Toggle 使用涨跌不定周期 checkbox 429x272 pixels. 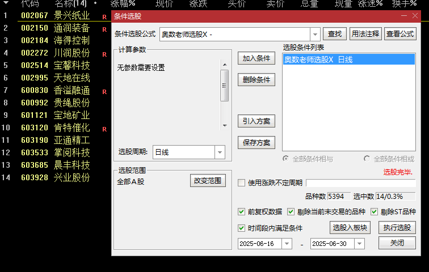pyautogui.click(x=241, y=182)
